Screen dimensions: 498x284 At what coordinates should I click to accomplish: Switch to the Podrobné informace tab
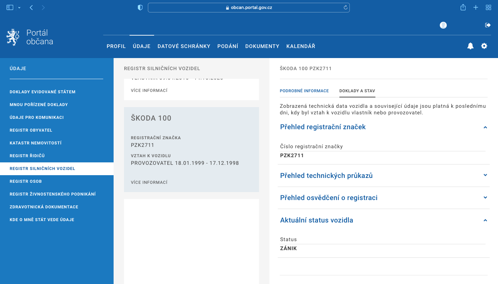tap(304, 91)
